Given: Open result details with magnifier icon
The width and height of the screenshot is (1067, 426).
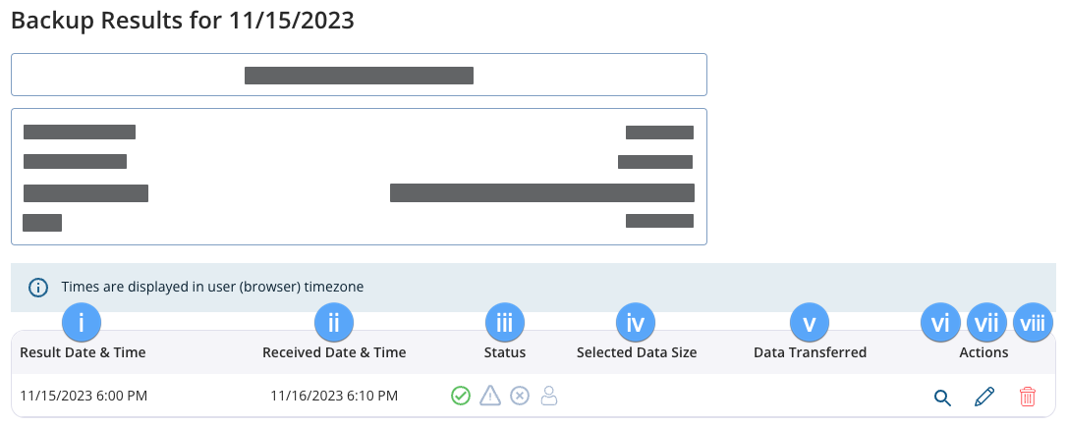Looking at the screenshot, I should (942, 398).
